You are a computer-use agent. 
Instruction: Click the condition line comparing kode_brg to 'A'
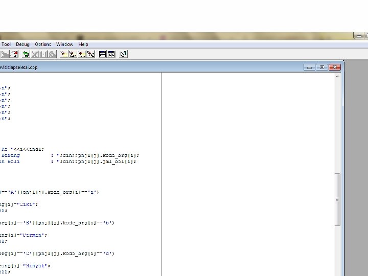coord(49,192)
